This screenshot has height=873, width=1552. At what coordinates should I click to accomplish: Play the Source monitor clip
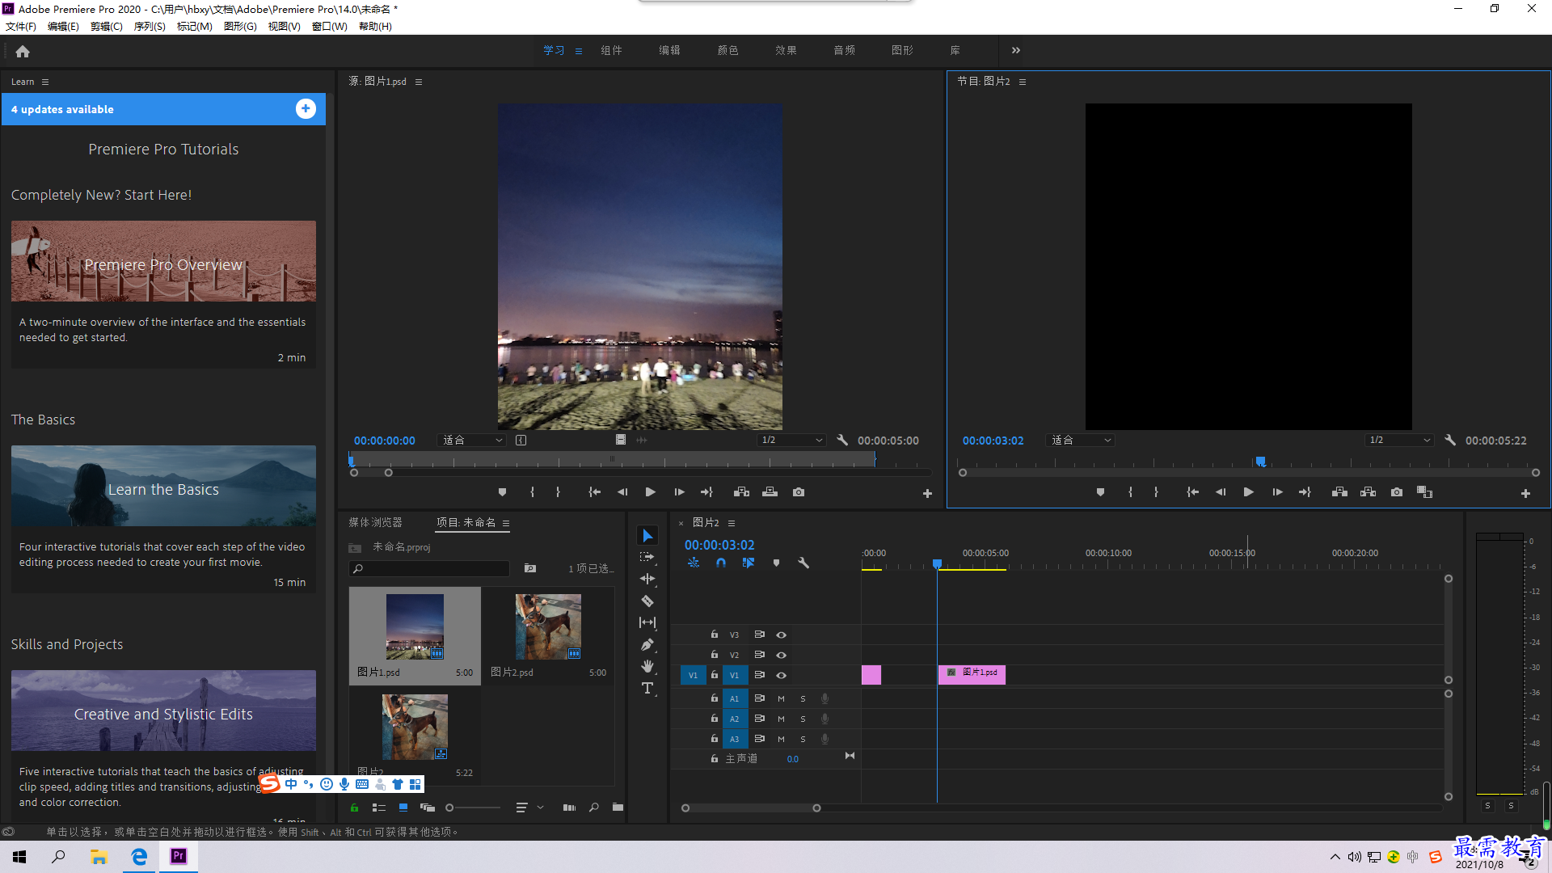pyautogui.click(x=651, y=492)
